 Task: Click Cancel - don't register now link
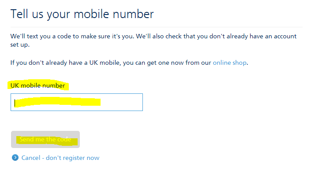[60, 158]
